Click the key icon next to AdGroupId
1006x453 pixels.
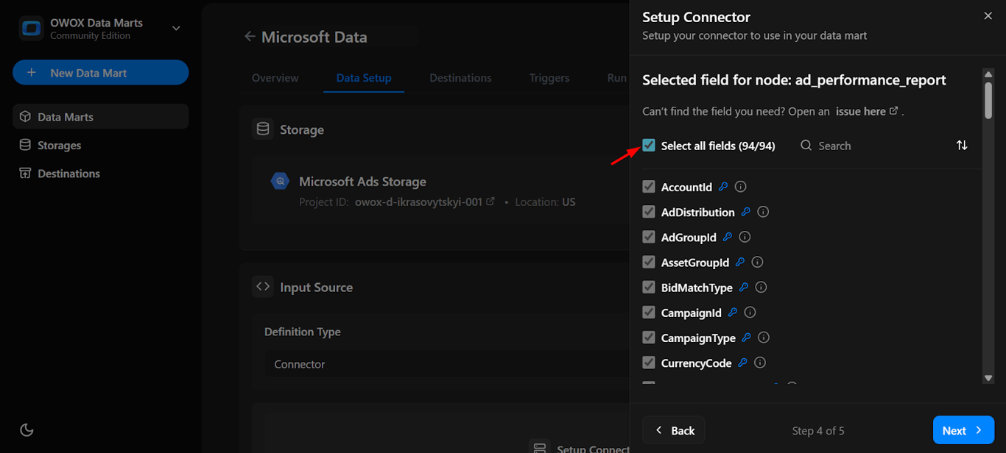tap(728, 237)
